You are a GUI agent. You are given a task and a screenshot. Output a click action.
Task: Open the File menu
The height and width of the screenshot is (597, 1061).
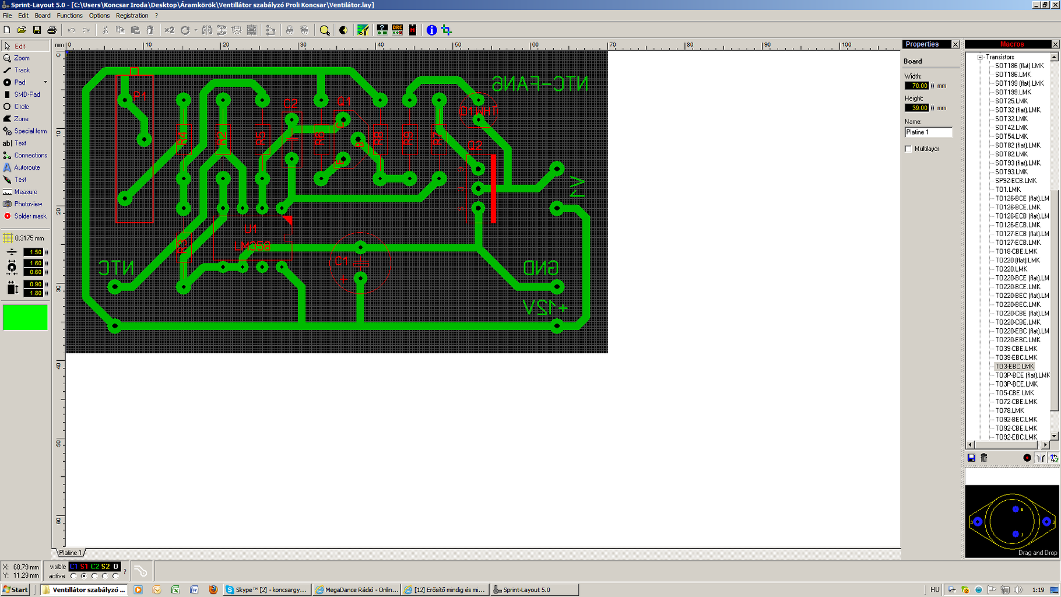click(8, 16)
